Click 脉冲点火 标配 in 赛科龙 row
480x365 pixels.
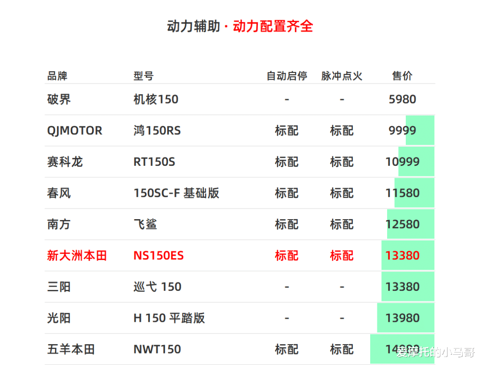(x=342, y=162)
